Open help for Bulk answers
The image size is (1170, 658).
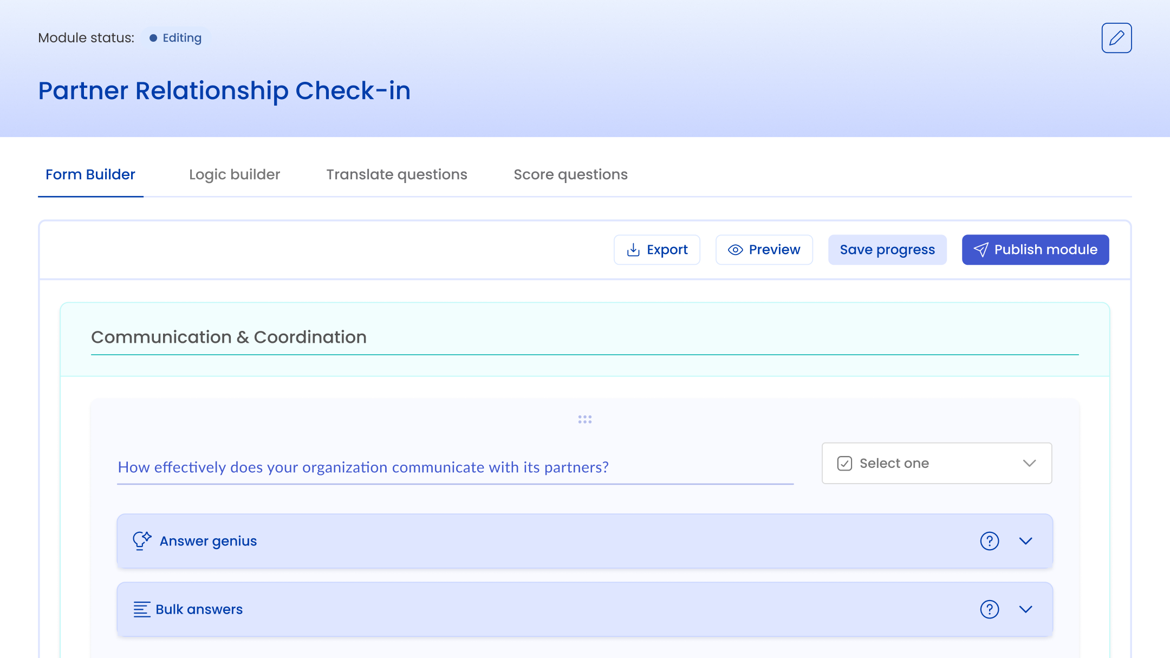pyautogui.click(x=990, y=609)
